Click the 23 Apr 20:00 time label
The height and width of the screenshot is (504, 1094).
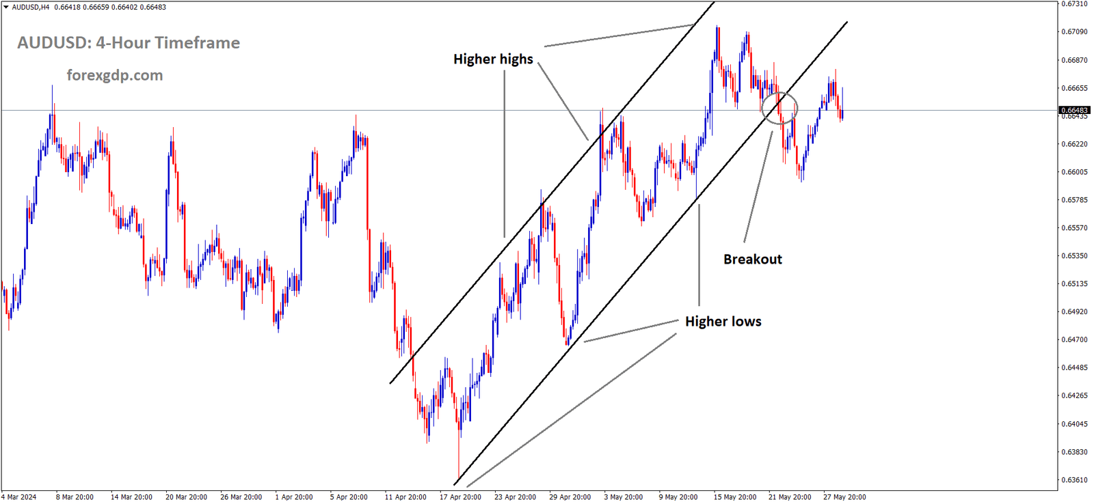point(515,497)
